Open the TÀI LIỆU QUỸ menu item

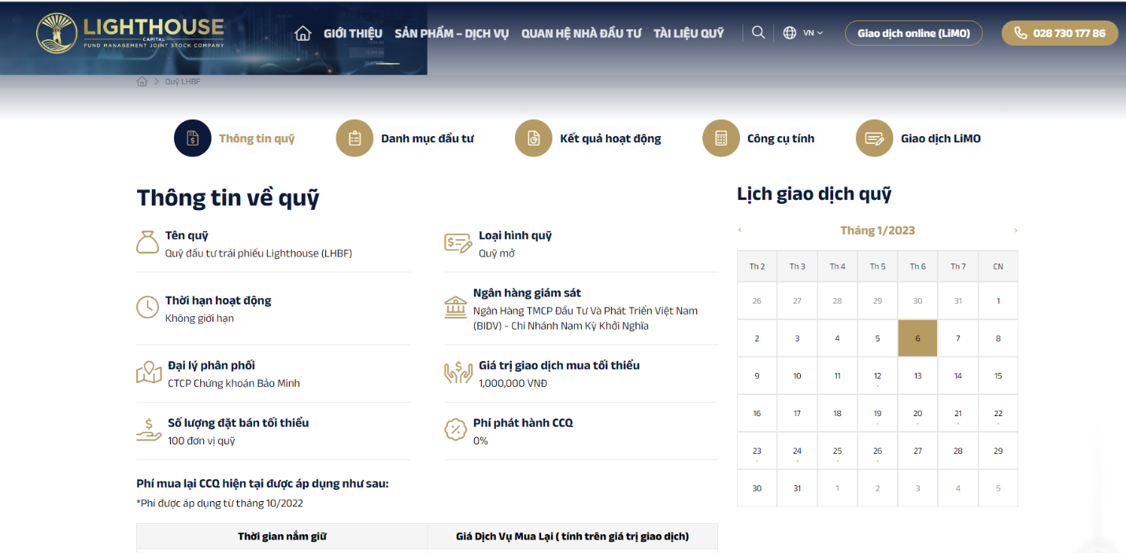(x=688, y=33)
